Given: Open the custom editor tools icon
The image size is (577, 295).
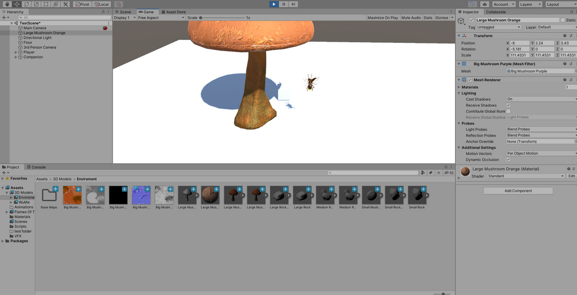Looking at the screenshot, I should pos(65,4).
